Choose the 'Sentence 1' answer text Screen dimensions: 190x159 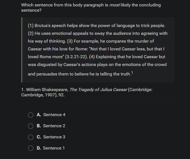(x=54, y=148)
